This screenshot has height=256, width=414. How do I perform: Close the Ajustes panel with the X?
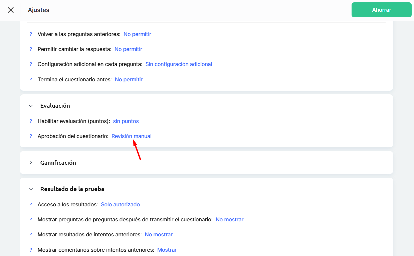pos(11,10)
